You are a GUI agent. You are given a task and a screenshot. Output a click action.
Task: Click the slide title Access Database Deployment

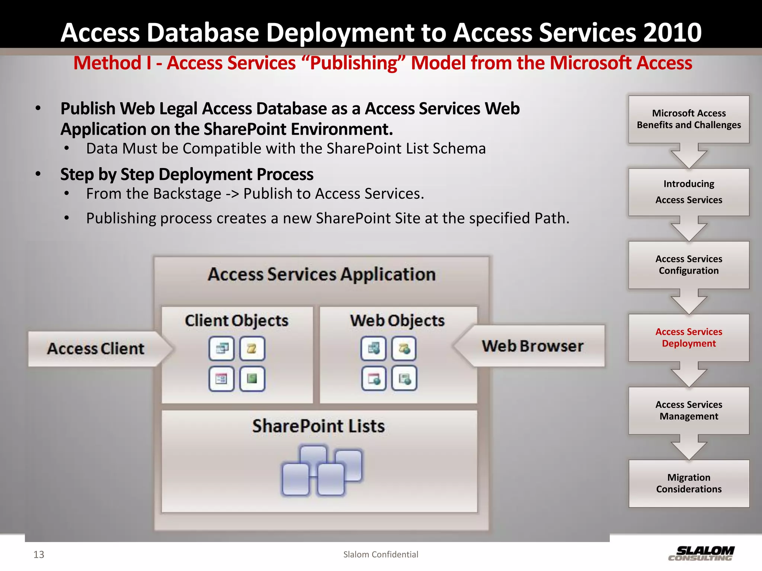pos(381,32)
